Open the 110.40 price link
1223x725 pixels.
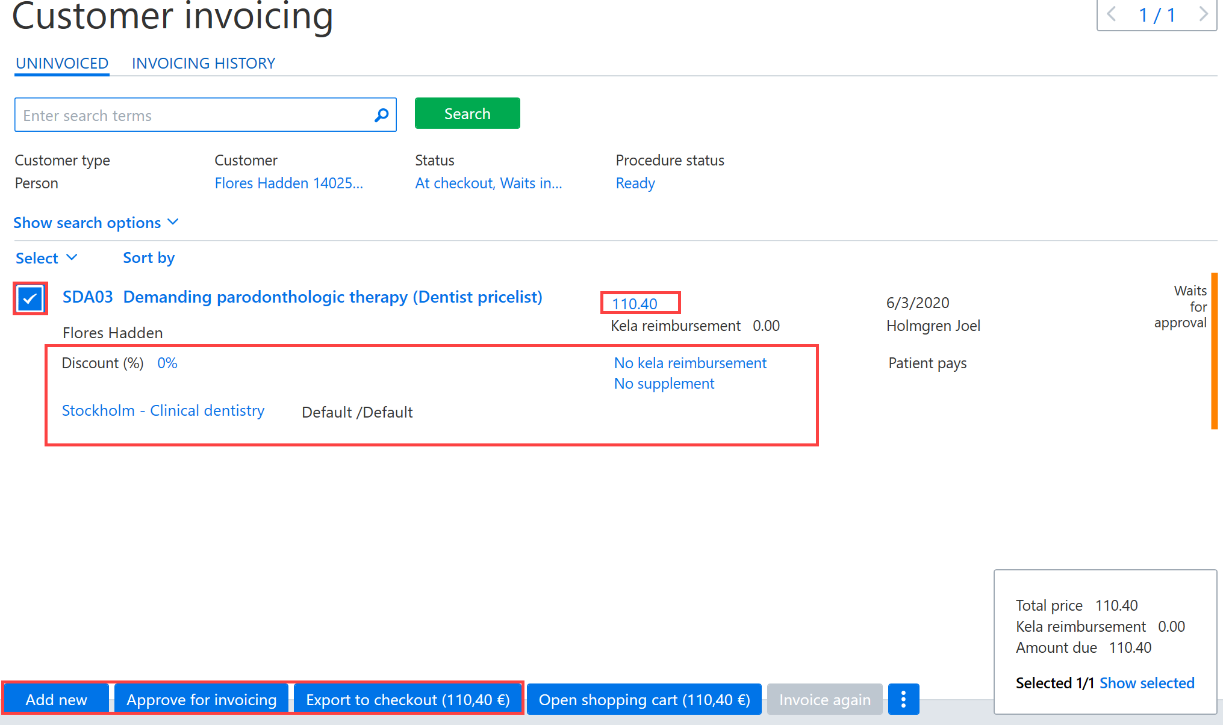635,304
